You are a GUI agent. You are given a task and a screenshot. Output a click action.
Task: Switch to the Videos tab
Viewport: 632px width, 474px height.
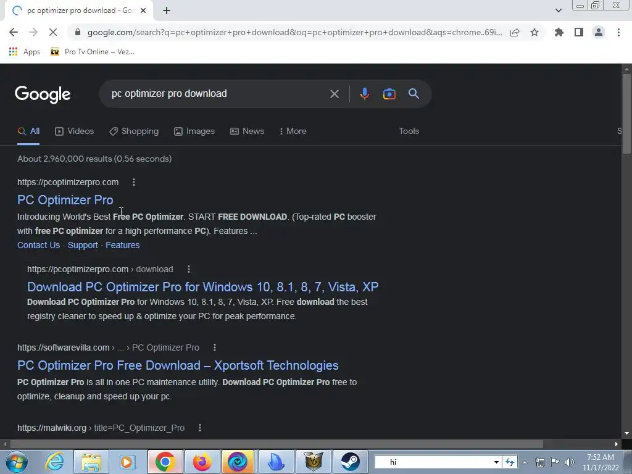(75, 131)
